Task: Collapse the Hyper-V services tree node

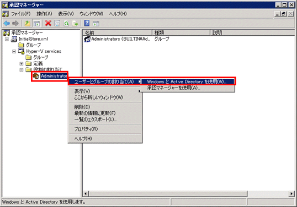Action: (x=14, y=51)
